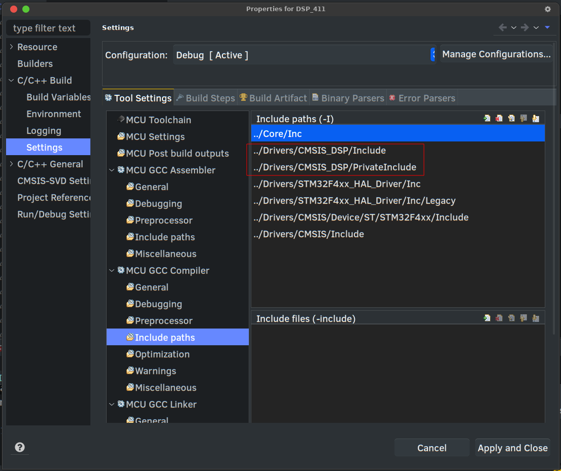Collapse the C/C++ Build category
This screenshot has width=561, height=471.
(x=11, y=80)
